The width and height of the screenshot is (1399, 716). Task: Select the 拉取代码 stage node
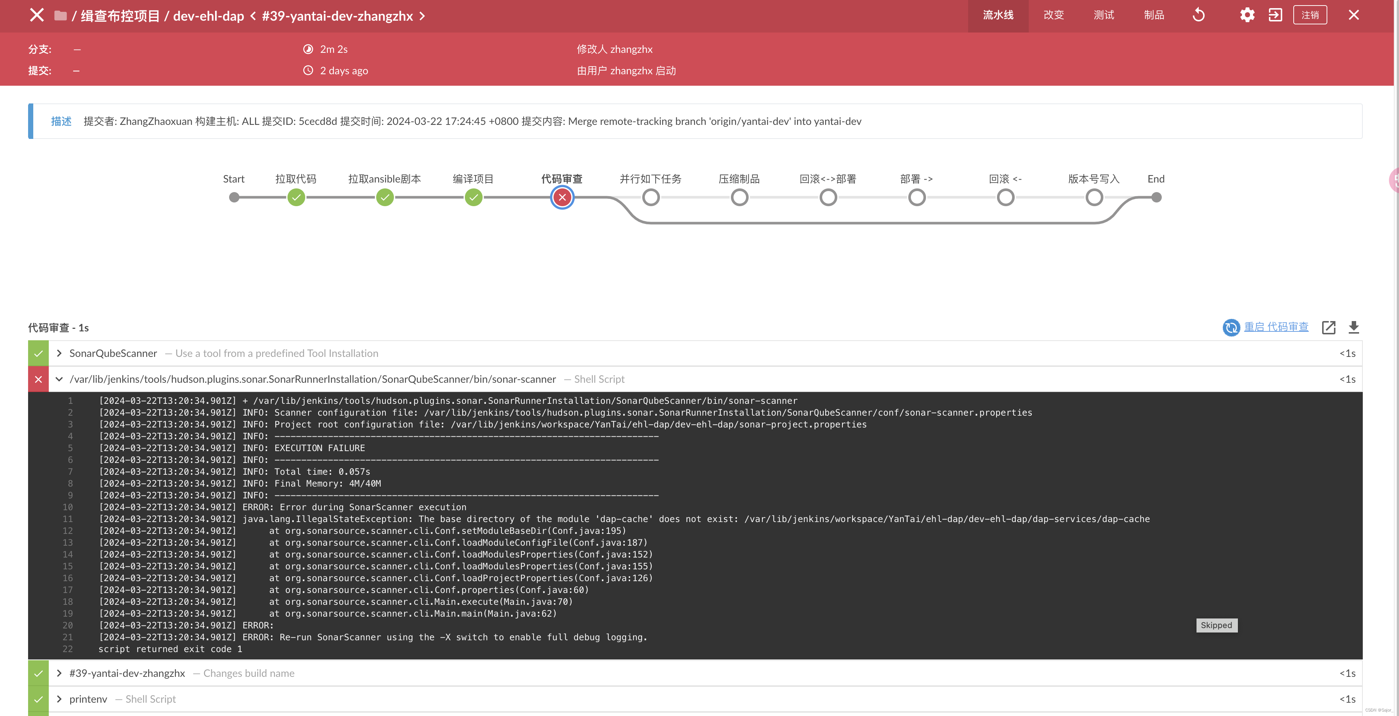pyautogui.click(x=296, y=198)
